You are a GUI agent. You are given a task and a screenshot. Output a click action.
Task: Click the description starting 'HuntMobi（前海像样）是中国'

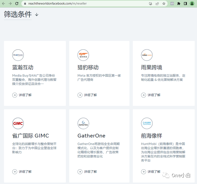[163, 152]
